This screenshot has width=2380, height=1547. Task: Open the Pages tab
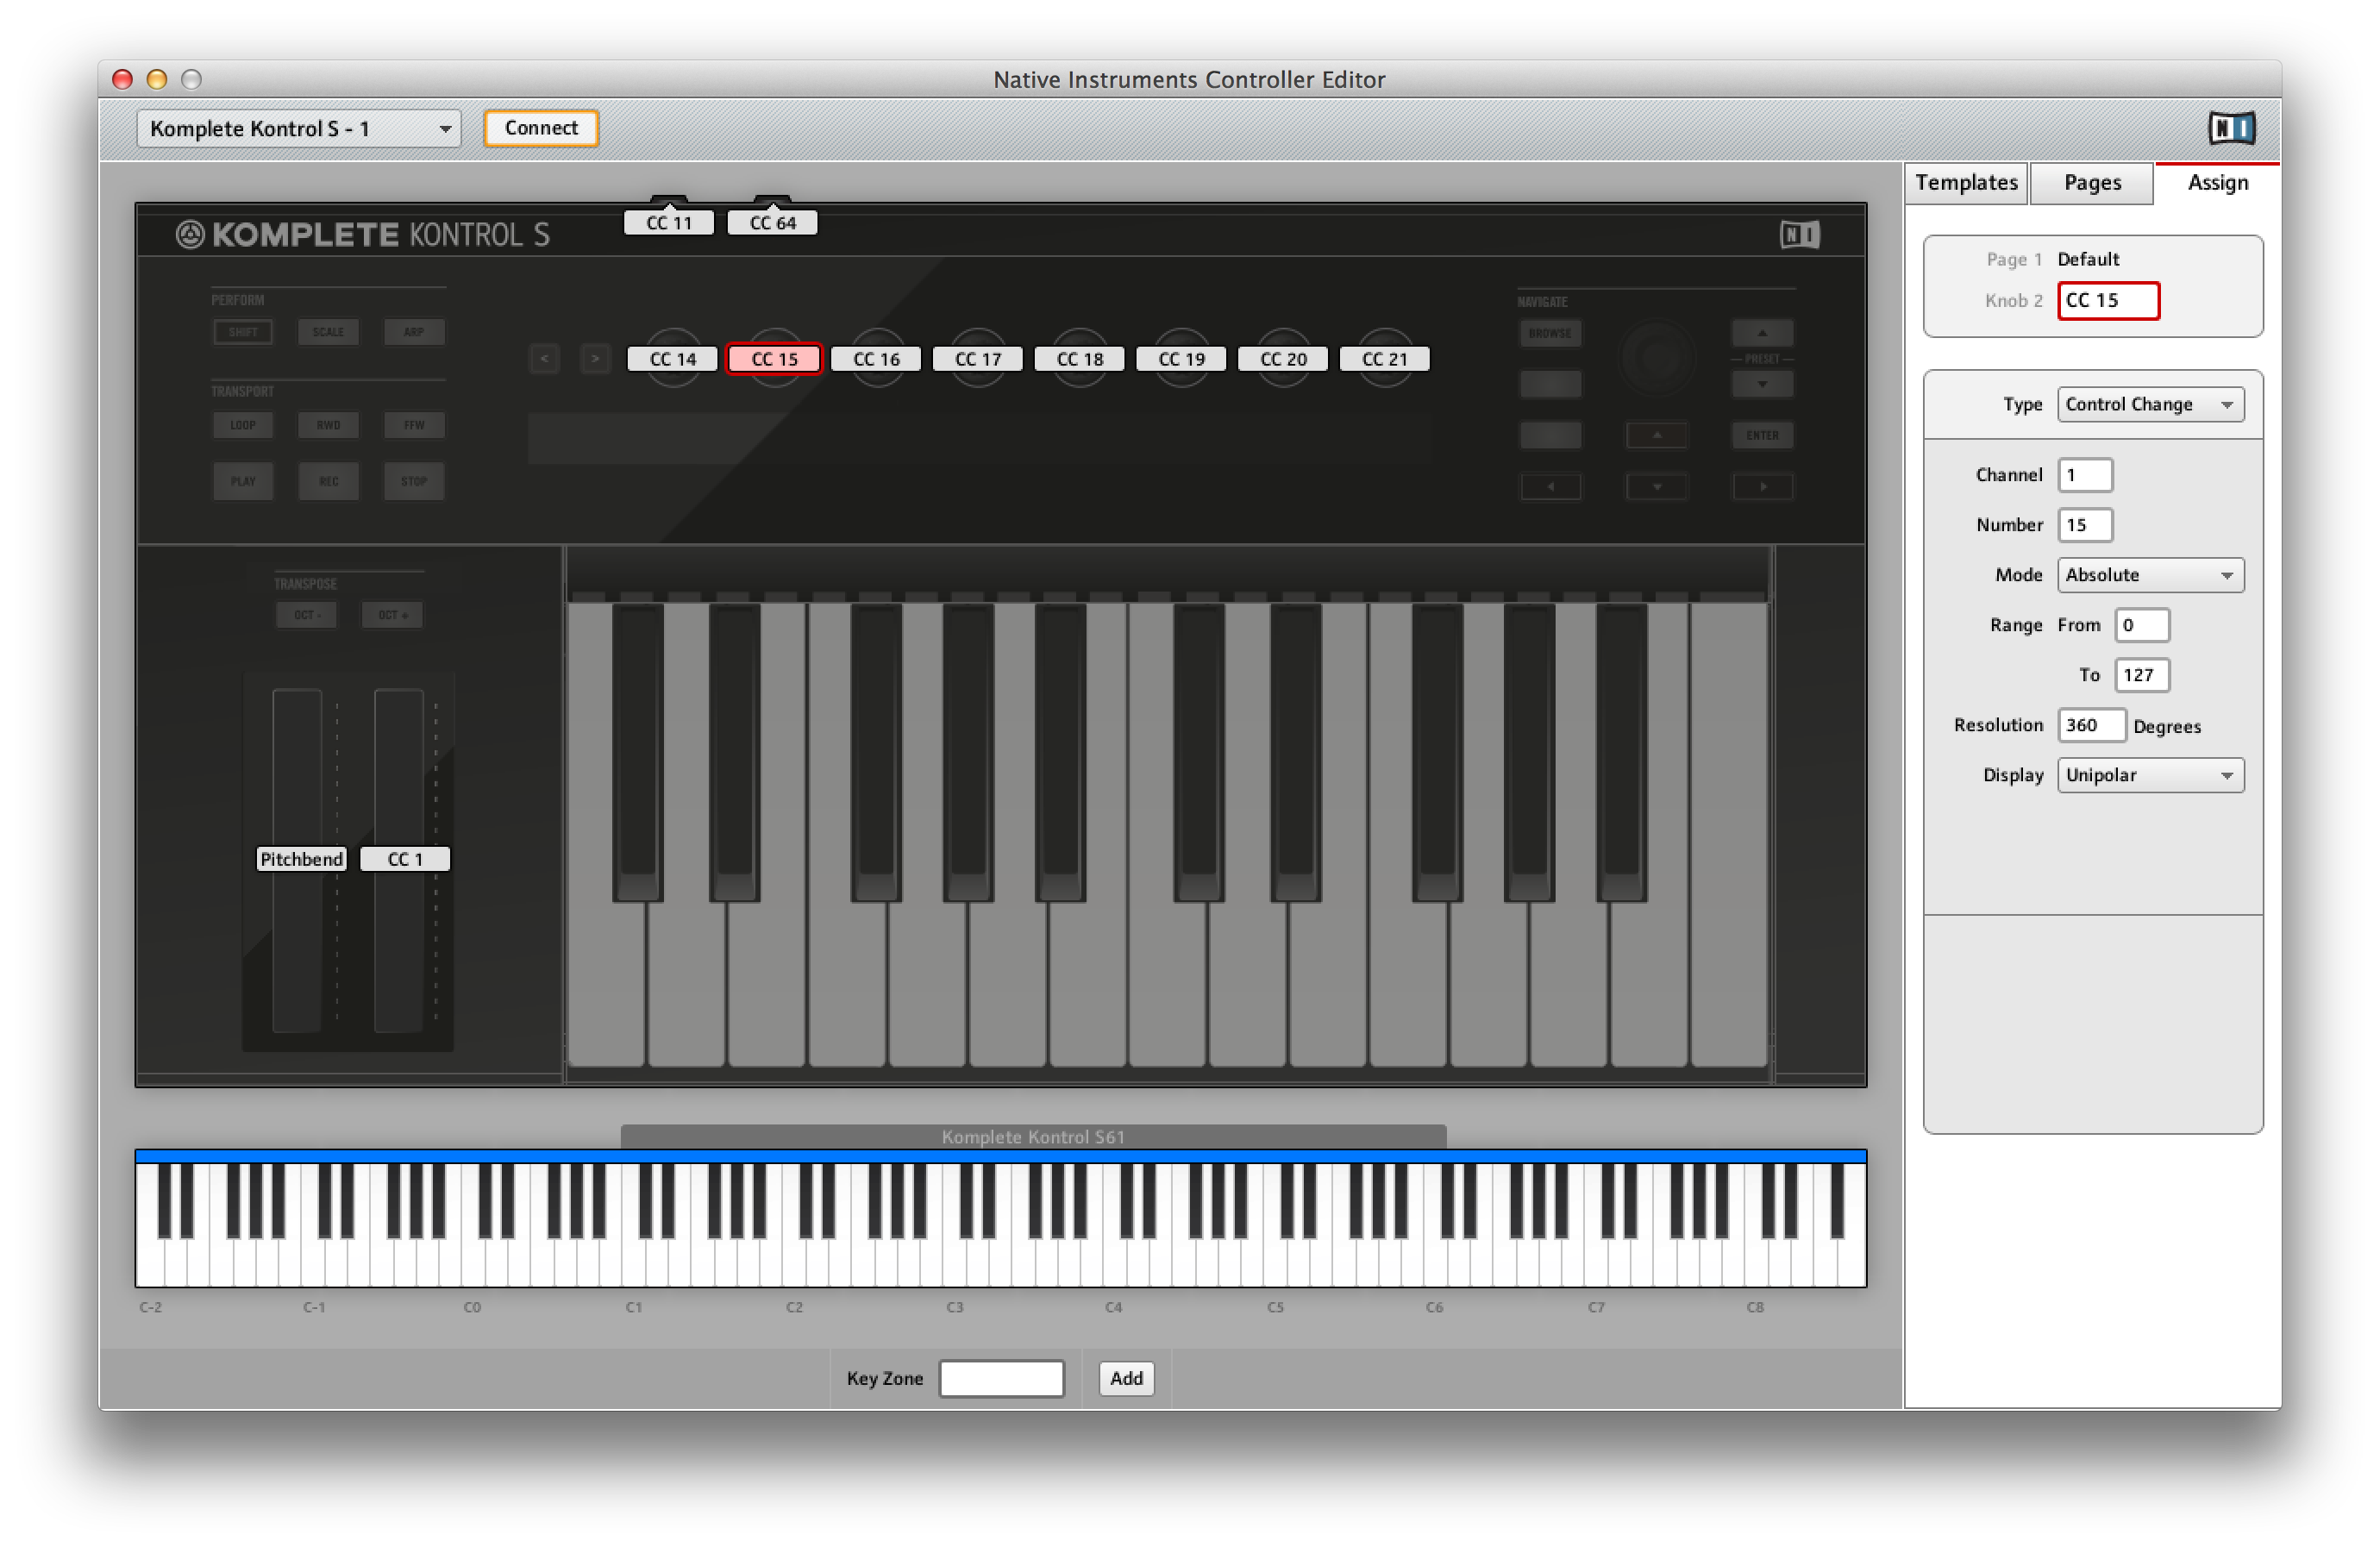click(x=2092, y=182)
